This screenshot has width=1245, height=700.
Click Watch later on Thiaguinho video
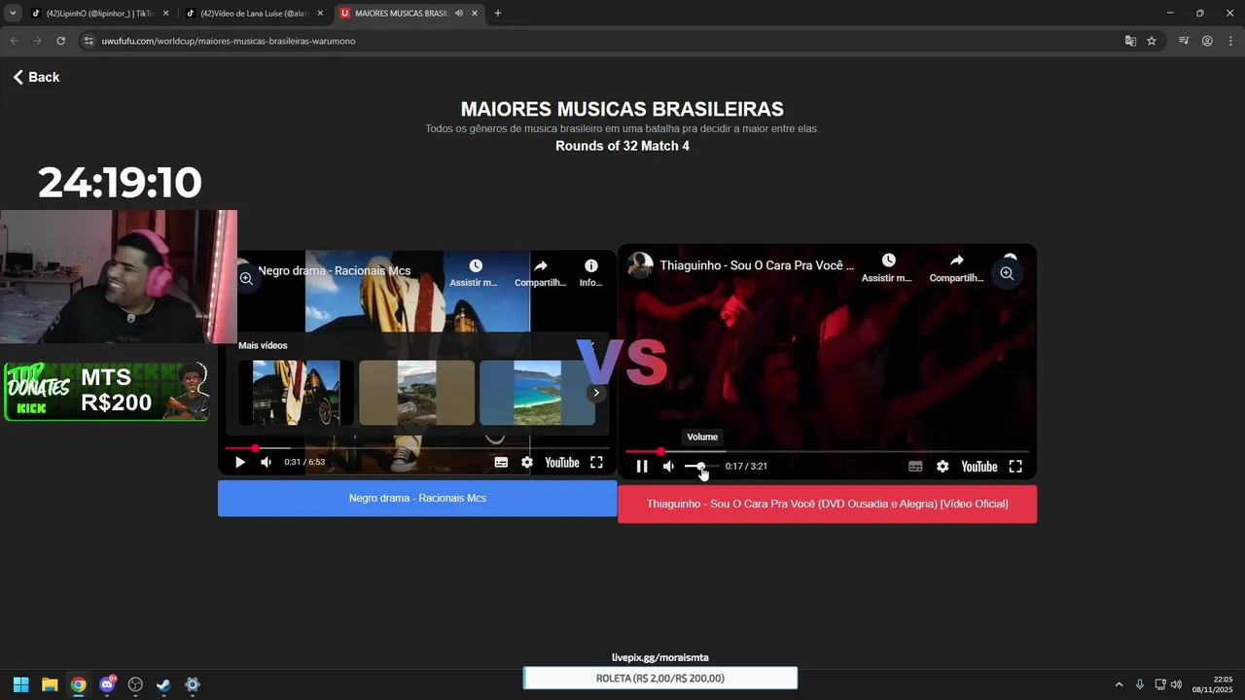[888, 268]
